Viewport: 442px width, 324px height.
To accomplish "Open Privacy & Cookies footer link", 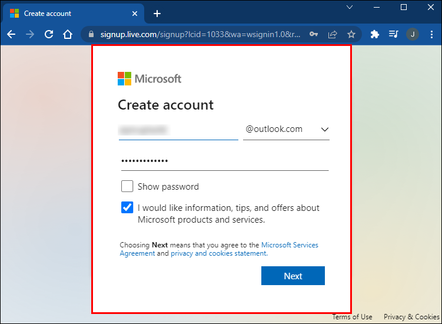I will click(411, 317).
